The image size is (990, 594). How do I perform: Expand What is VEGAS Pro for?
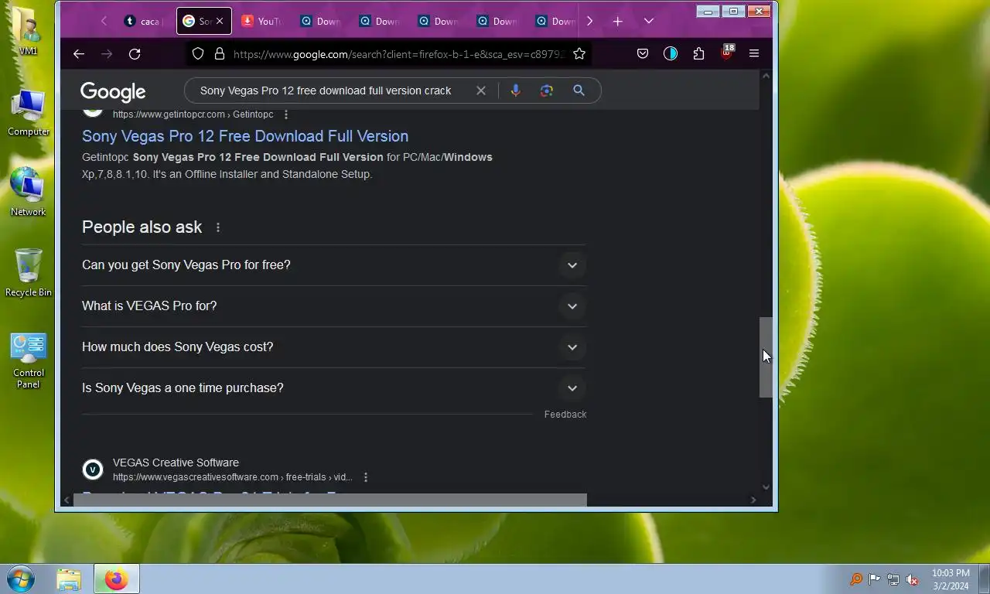click(334, 306)
